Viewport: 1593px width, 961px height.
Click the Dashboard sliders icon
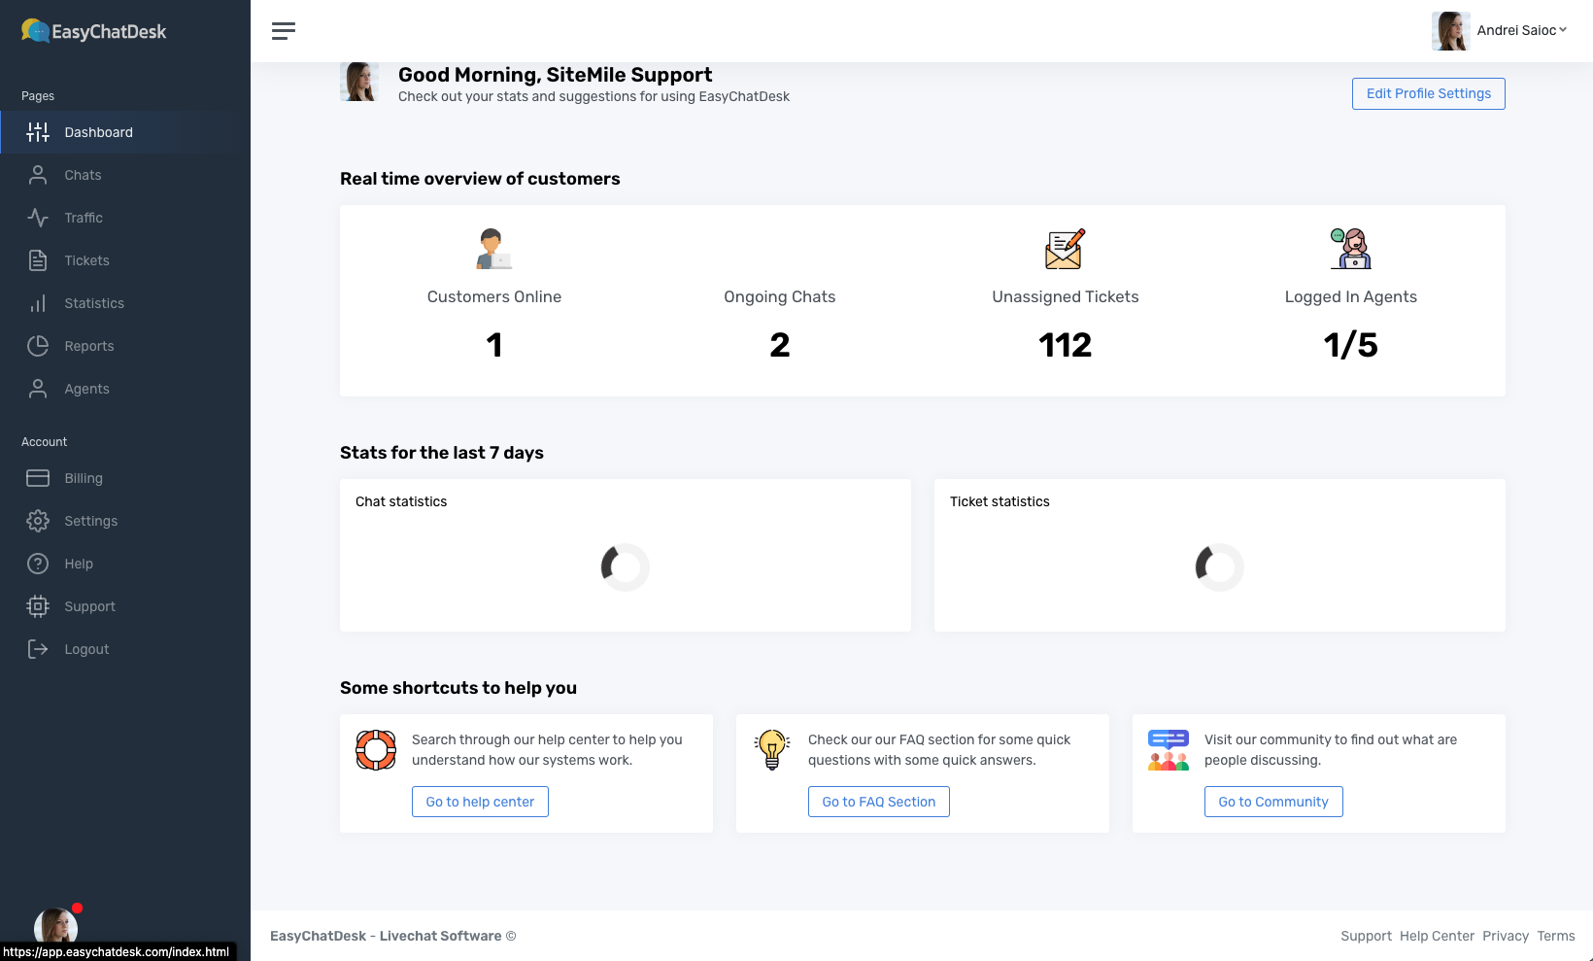coord(38,132)
